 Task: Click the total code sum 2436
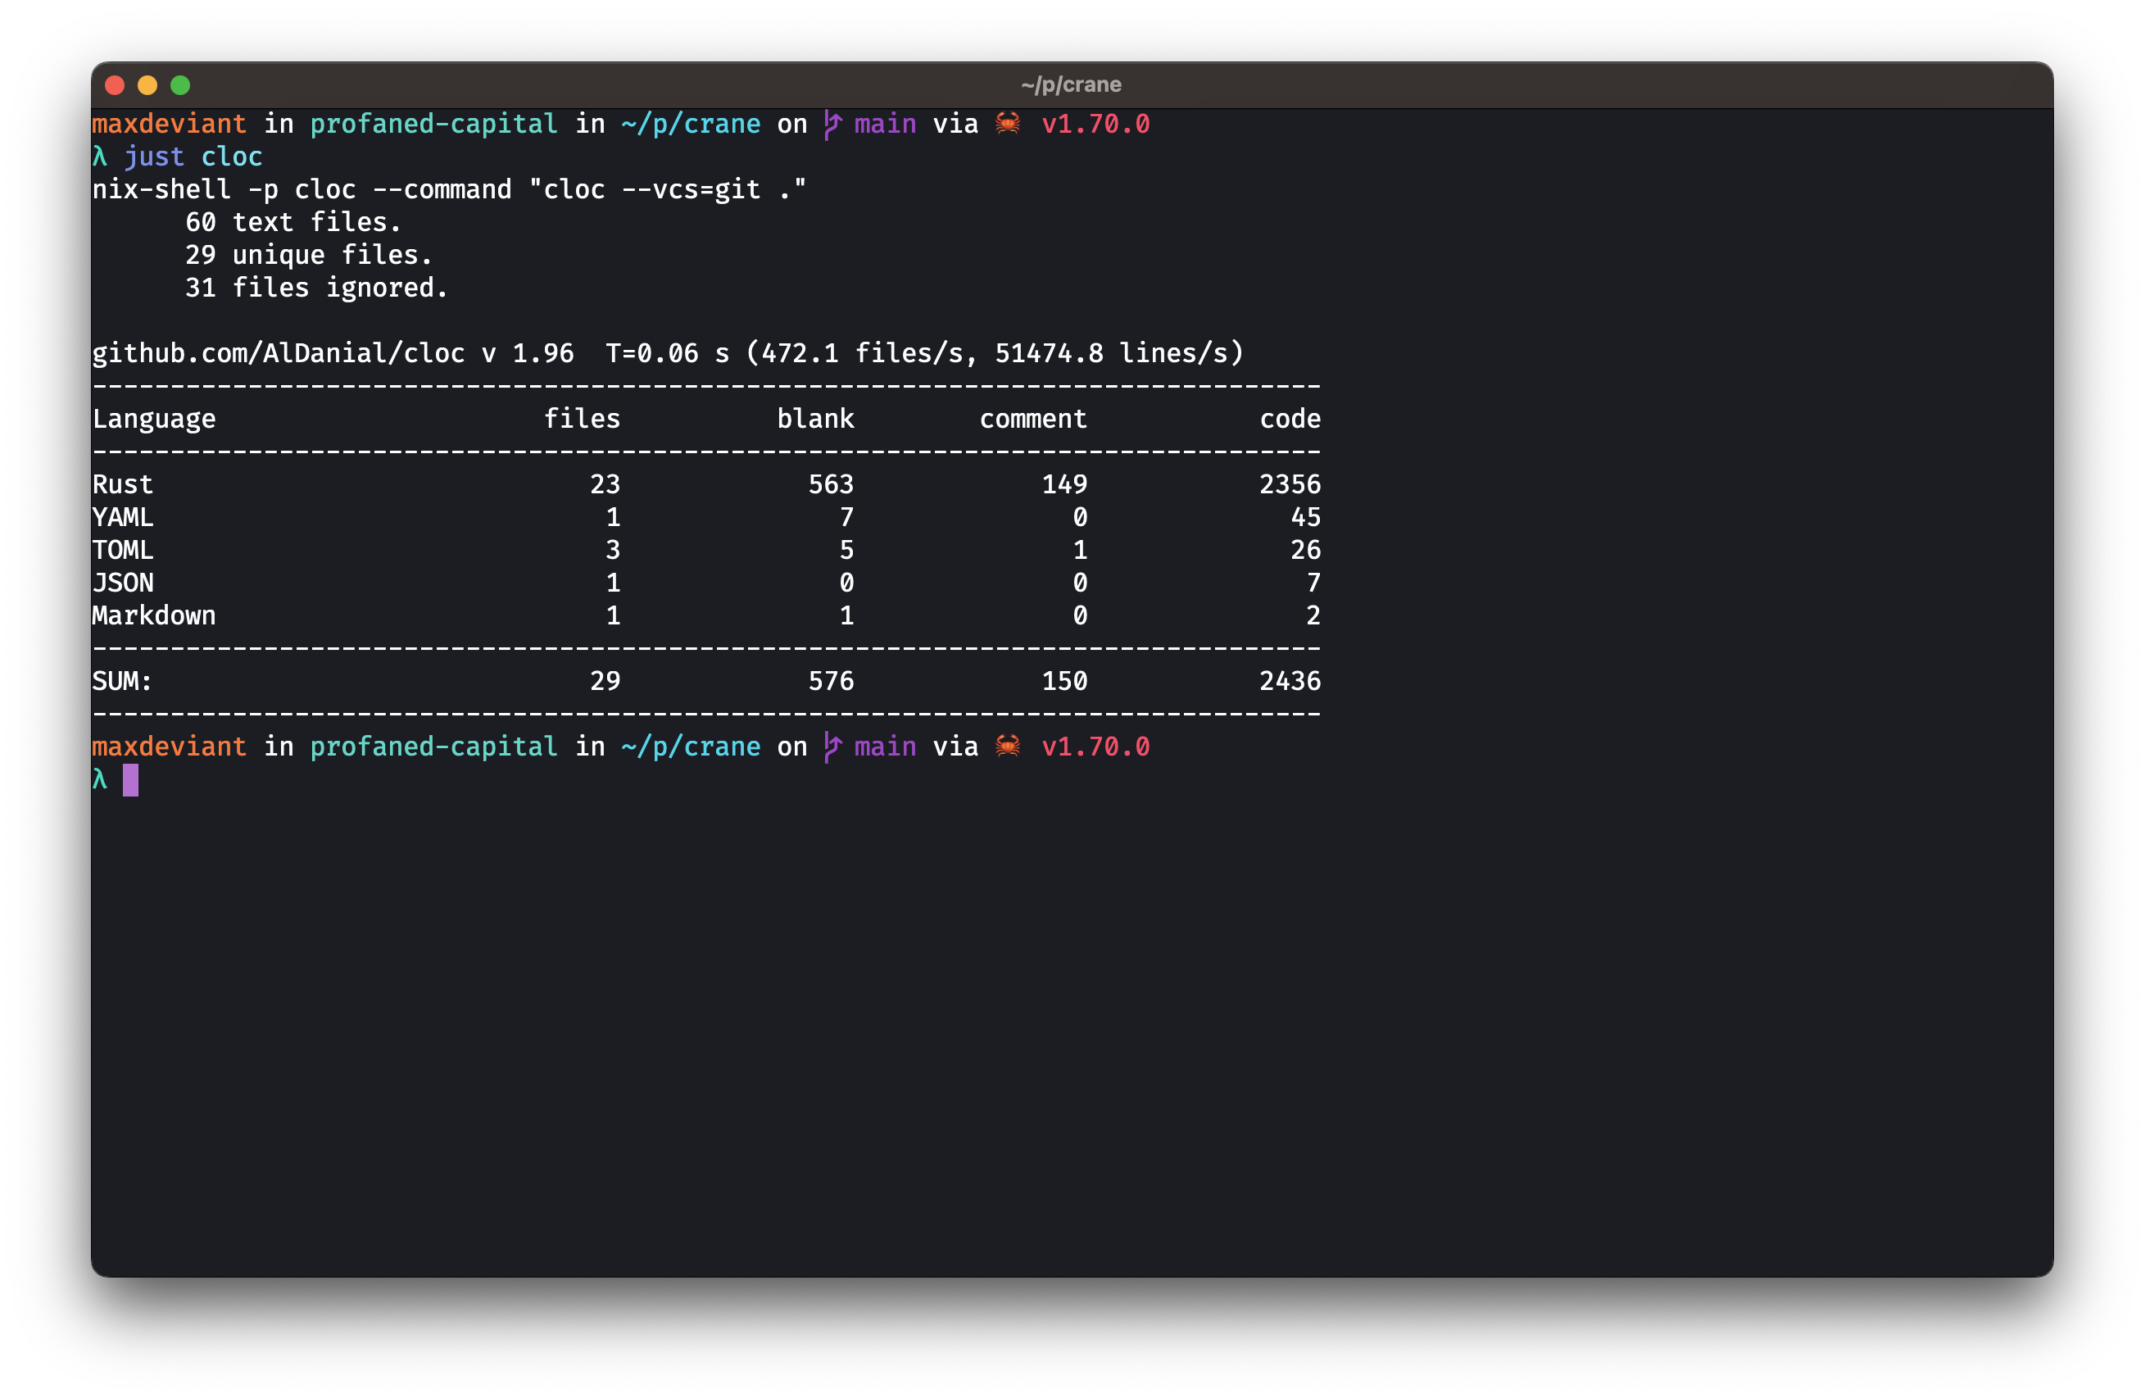(x=1290, y=680)
